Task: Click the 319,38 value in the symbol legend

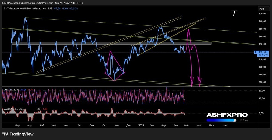Action: pos(57,8)
